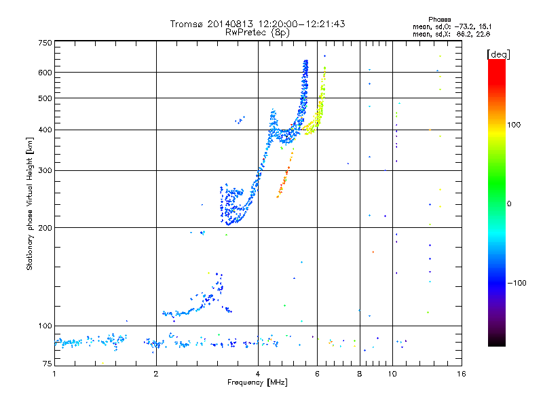Click the 'Frequency [MHz]' axis label

[257, 383]
